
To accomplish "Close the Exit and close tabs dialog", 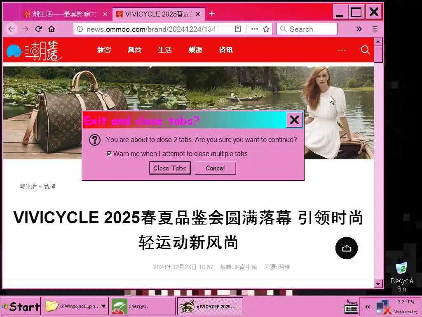I will pos(294,120).
